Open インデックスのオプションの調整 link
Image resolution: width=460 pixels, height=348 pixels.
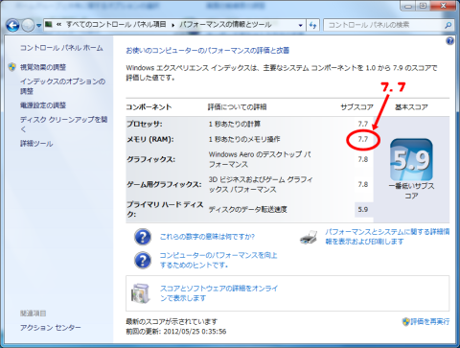click(62, 86)
